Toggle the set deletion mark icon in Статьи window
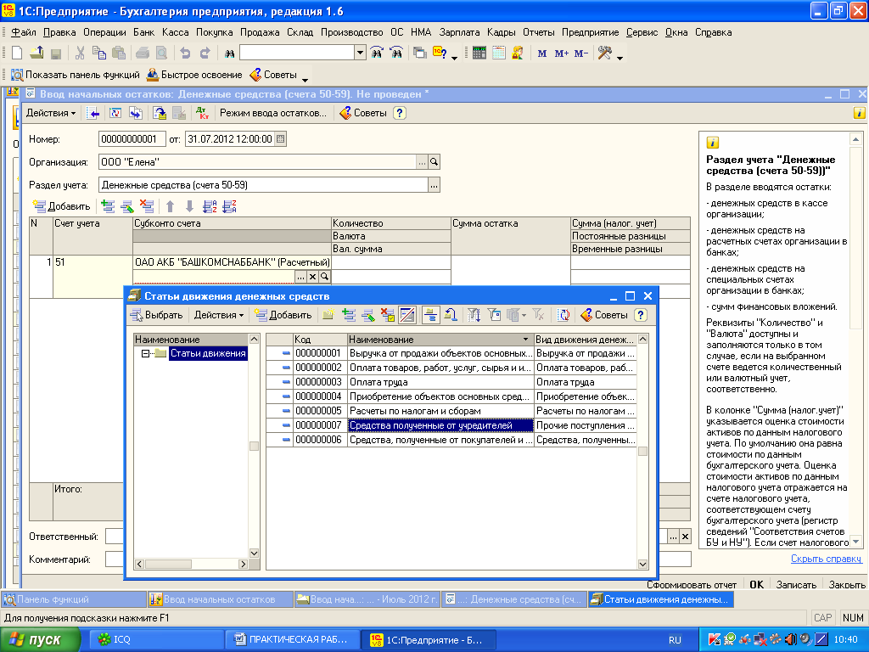Screen dimensions: 869x652 click(388, 315)
